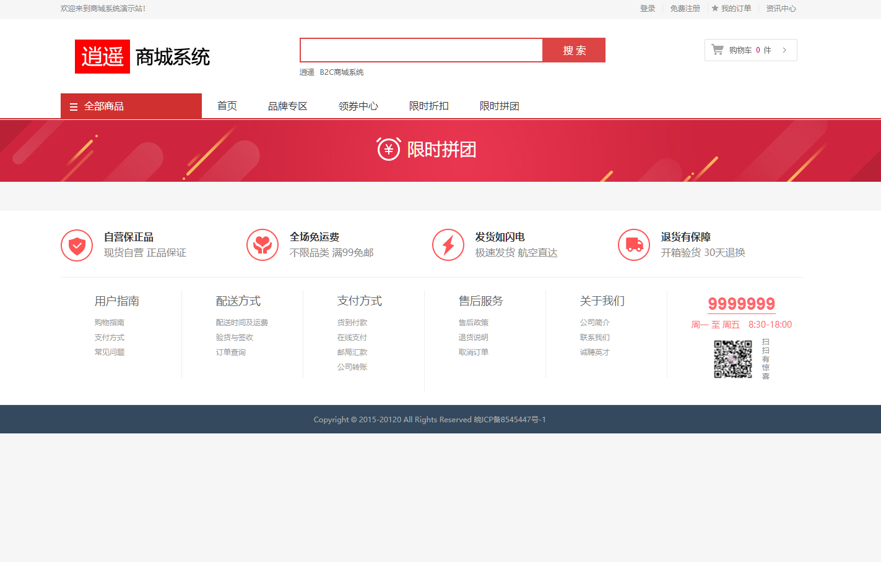Click the 免费注册 register link

(685, 9)
